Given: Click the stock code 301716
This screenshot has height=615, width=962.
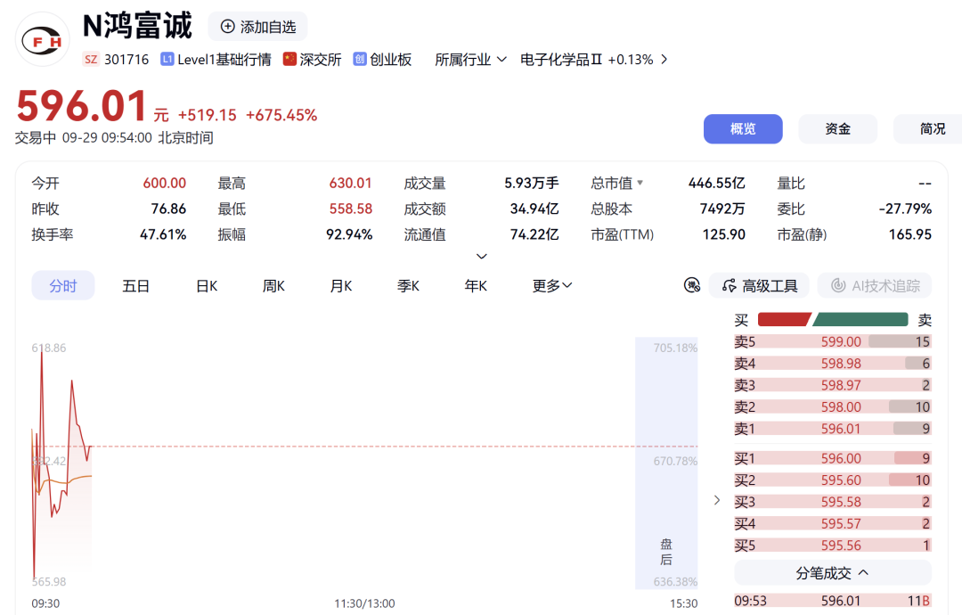Looking at the screenshot, I should (x=126, y=60).
